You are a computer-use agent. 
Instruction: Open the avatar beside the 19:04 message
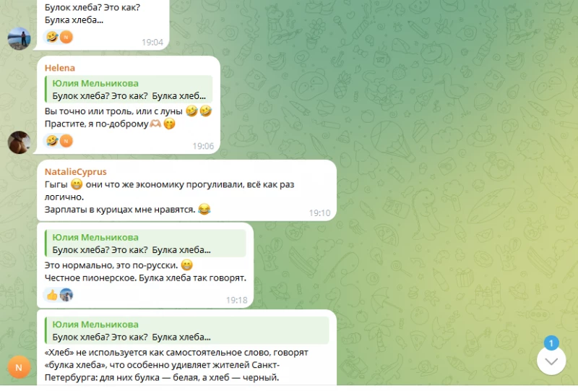(x=20, y=38)
